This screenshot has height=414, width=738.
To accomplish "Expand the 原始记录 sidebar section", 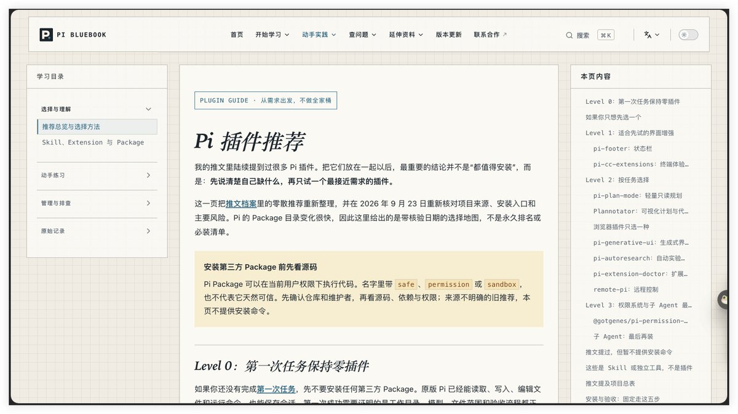I will [x=97, y=231].
